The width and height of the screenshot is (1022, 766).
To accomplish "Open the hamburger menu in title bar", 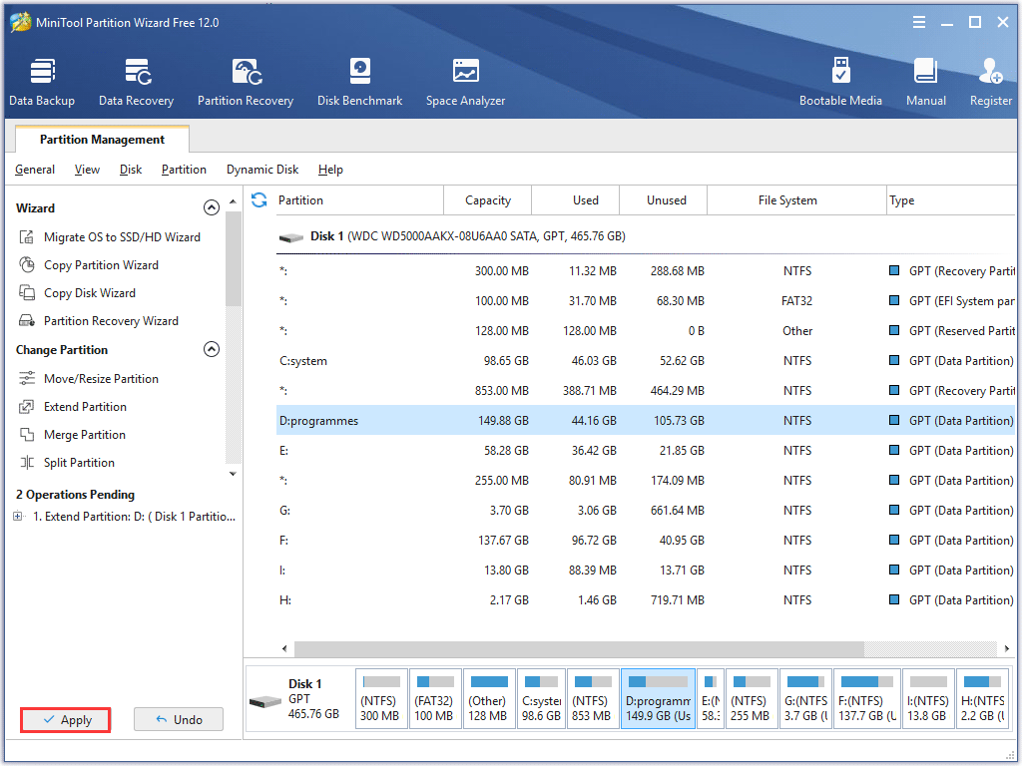I will [919, 22].
